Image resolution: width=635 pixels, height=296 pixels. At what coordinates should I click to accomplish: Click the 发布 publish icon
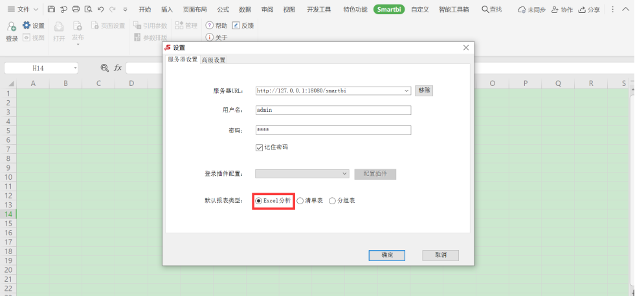tap(77, 26)
